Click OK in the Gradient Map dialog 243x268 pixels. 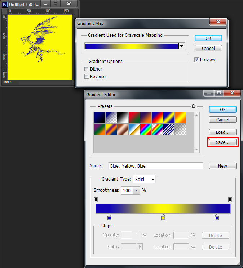click(x=208, y=38)
